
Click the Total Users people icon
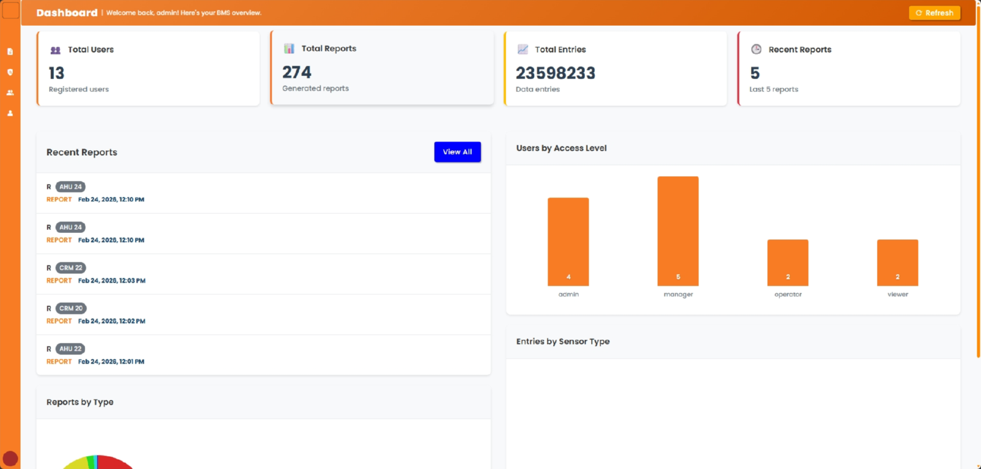click(55, 50)
